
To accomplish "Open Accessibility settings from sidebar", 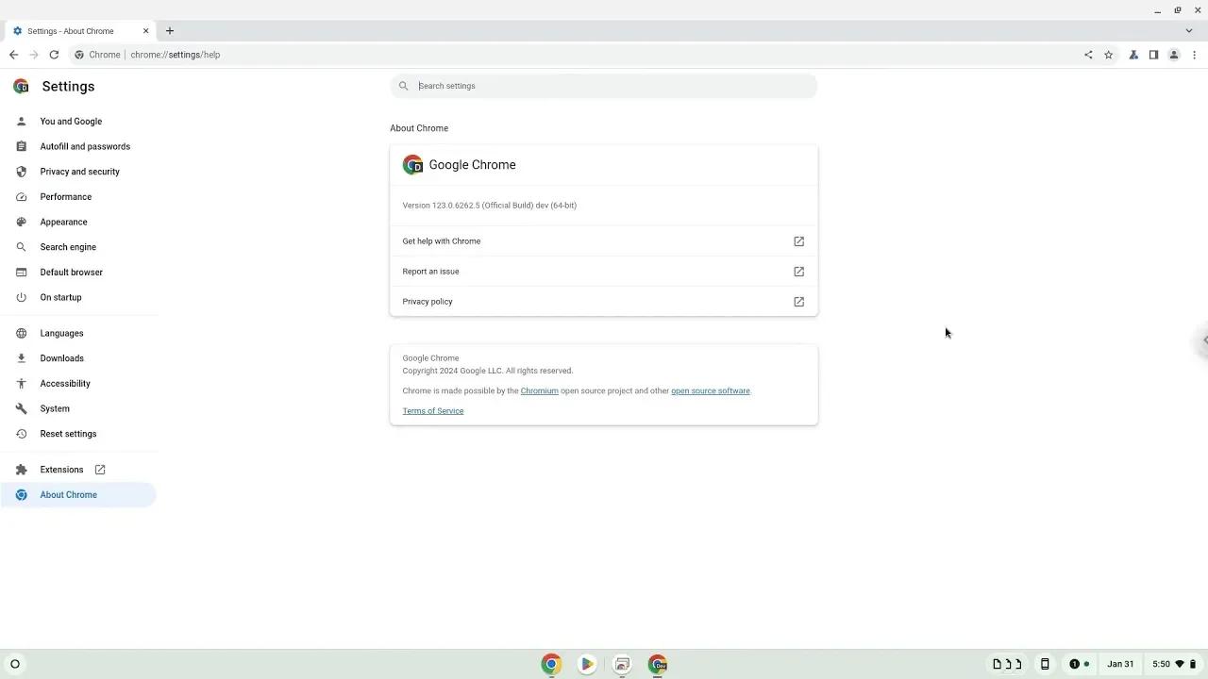I will [65, 383].
